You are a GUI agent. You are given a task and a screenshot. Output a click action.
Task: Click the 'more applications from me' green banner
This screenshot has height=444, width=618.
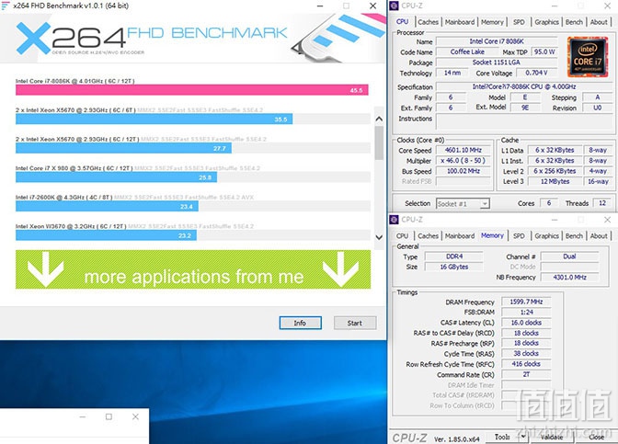pos(193,269)
